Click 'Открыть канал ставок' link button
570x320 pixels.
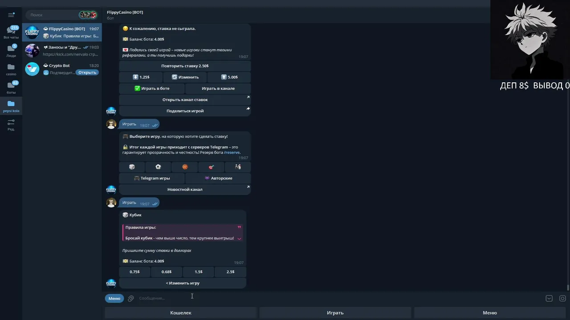point(185,100)
